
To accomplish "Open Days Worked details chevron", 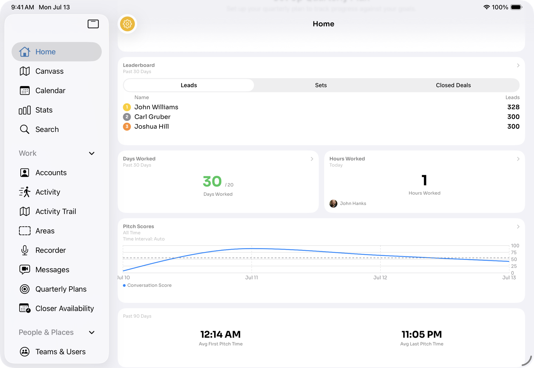I will pos(312,159).
